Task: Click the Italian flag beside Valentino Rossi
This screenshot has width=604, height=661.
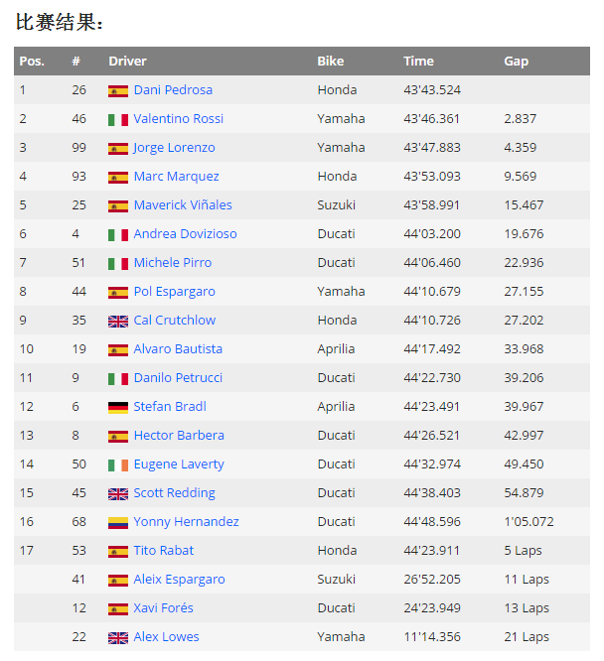Action: click(118, 119)
